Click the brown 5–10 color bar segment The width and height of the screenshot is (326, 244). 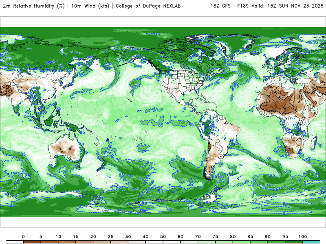click(49, 242)
